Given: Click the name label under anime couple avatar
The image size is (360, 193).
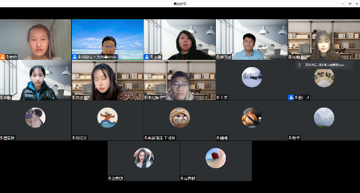Looking at the screenshot, I should click(x=9, y=138).
